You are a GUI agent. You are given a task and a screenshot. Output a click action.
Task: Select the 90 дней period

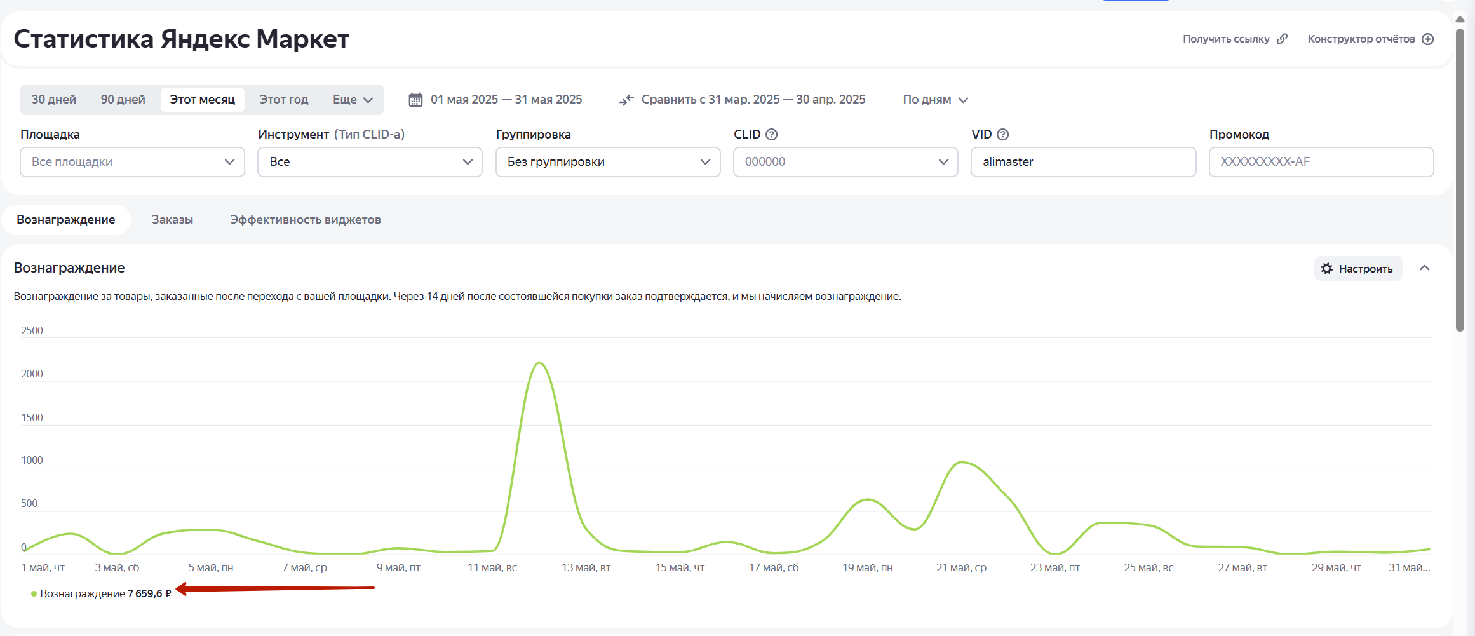123,100
